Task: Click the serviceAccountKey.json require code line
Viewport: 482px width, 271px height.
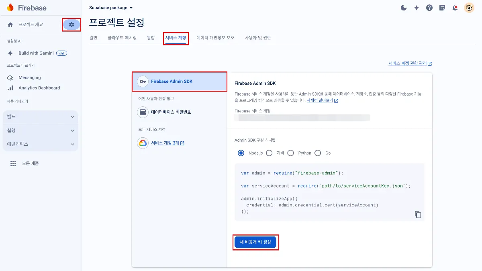Action: click(x=326, y=186)
